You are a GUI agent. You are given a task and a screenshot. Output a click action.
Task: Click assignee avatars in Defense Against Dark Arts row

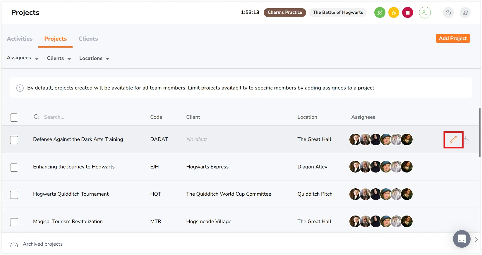click(381, 139)
